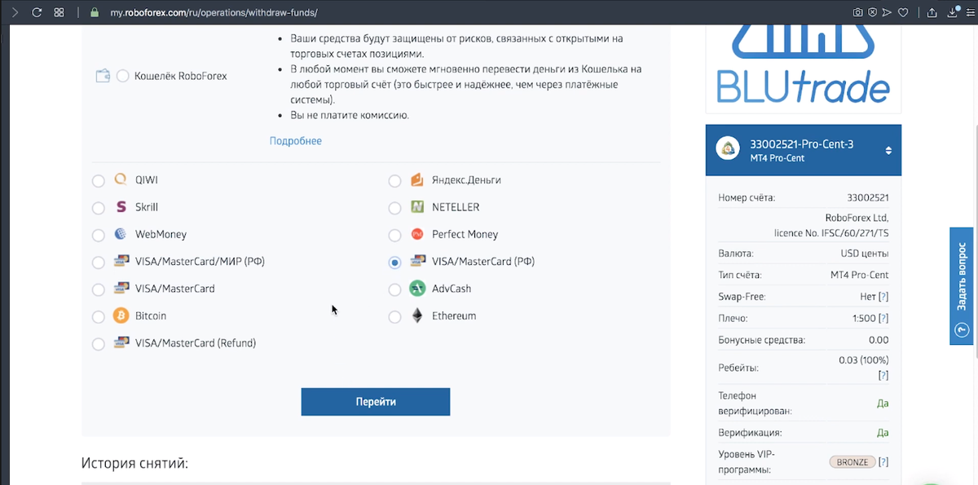Bookmark the page with the heart icon
This screenshot has width=978, height=485.
[903, 12]
